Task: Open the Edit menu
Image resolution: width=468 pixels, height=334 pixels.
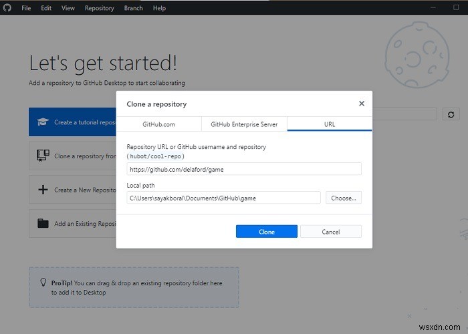Action: pos(46,8)
